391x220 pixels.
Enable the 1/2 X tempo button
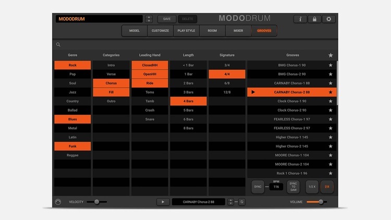[x=312, y=186]
